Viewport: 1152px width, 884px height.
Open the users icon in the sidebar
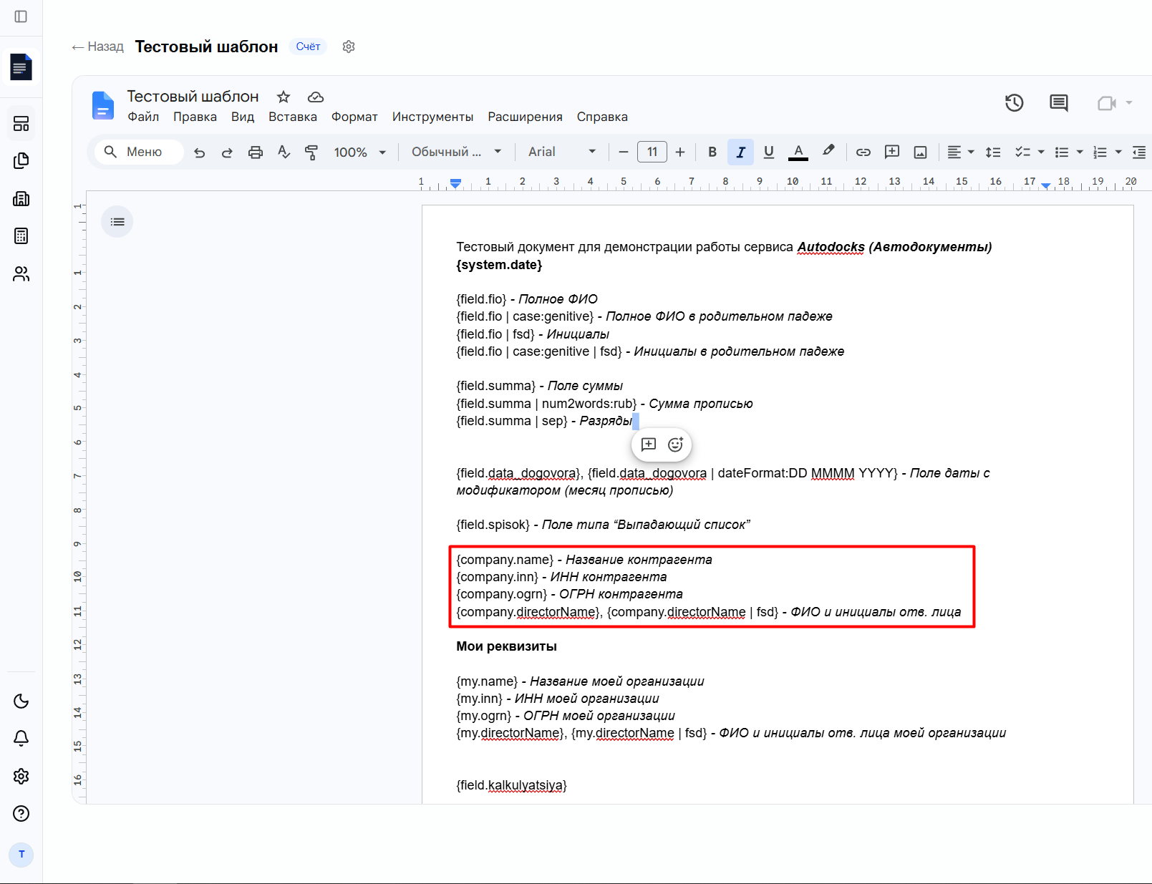tap(21, 273)
